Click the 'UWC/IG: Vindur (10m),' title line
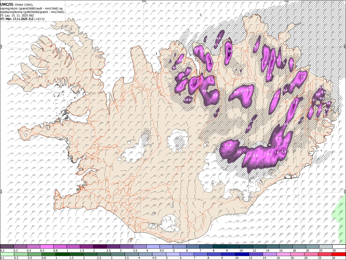This screenshot has width=346, height=260. (x=17, y=4)
